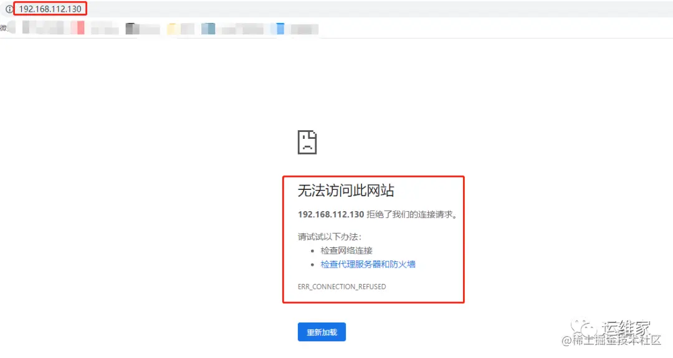Image resolution: width=673 pixels, height=358 pixels.
Task: Click the text 请试试以下办法
Action: coord(330,237)
